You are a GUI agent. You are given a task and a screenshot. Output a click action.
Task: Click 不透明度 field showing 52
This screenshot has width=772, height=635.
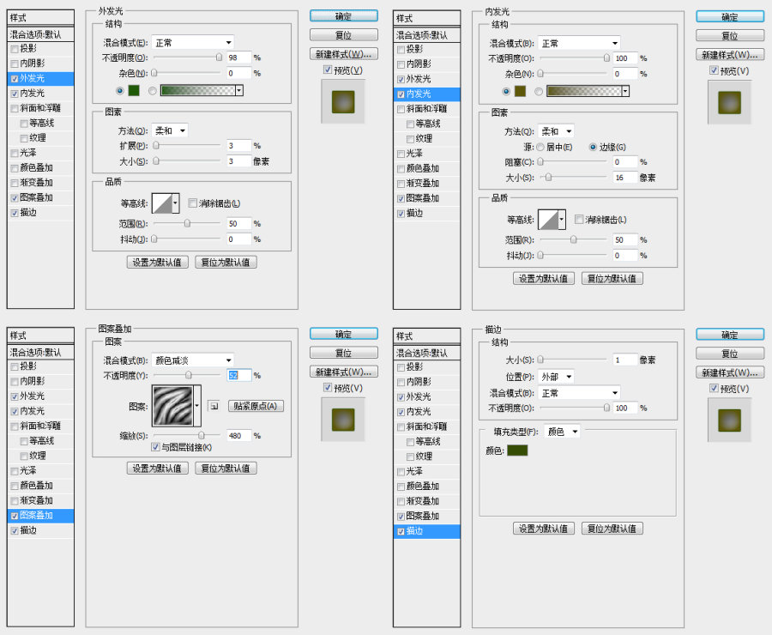coord(238,375)
